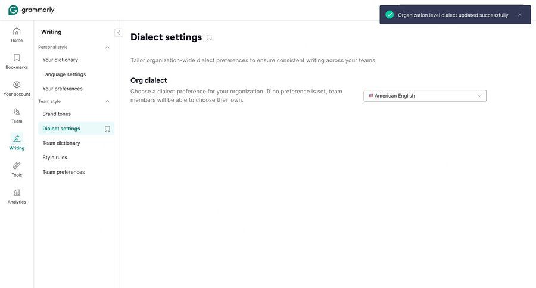Open the Bookmarks sidebar icon
536x288 pixels.
click(x=17, y=58)
